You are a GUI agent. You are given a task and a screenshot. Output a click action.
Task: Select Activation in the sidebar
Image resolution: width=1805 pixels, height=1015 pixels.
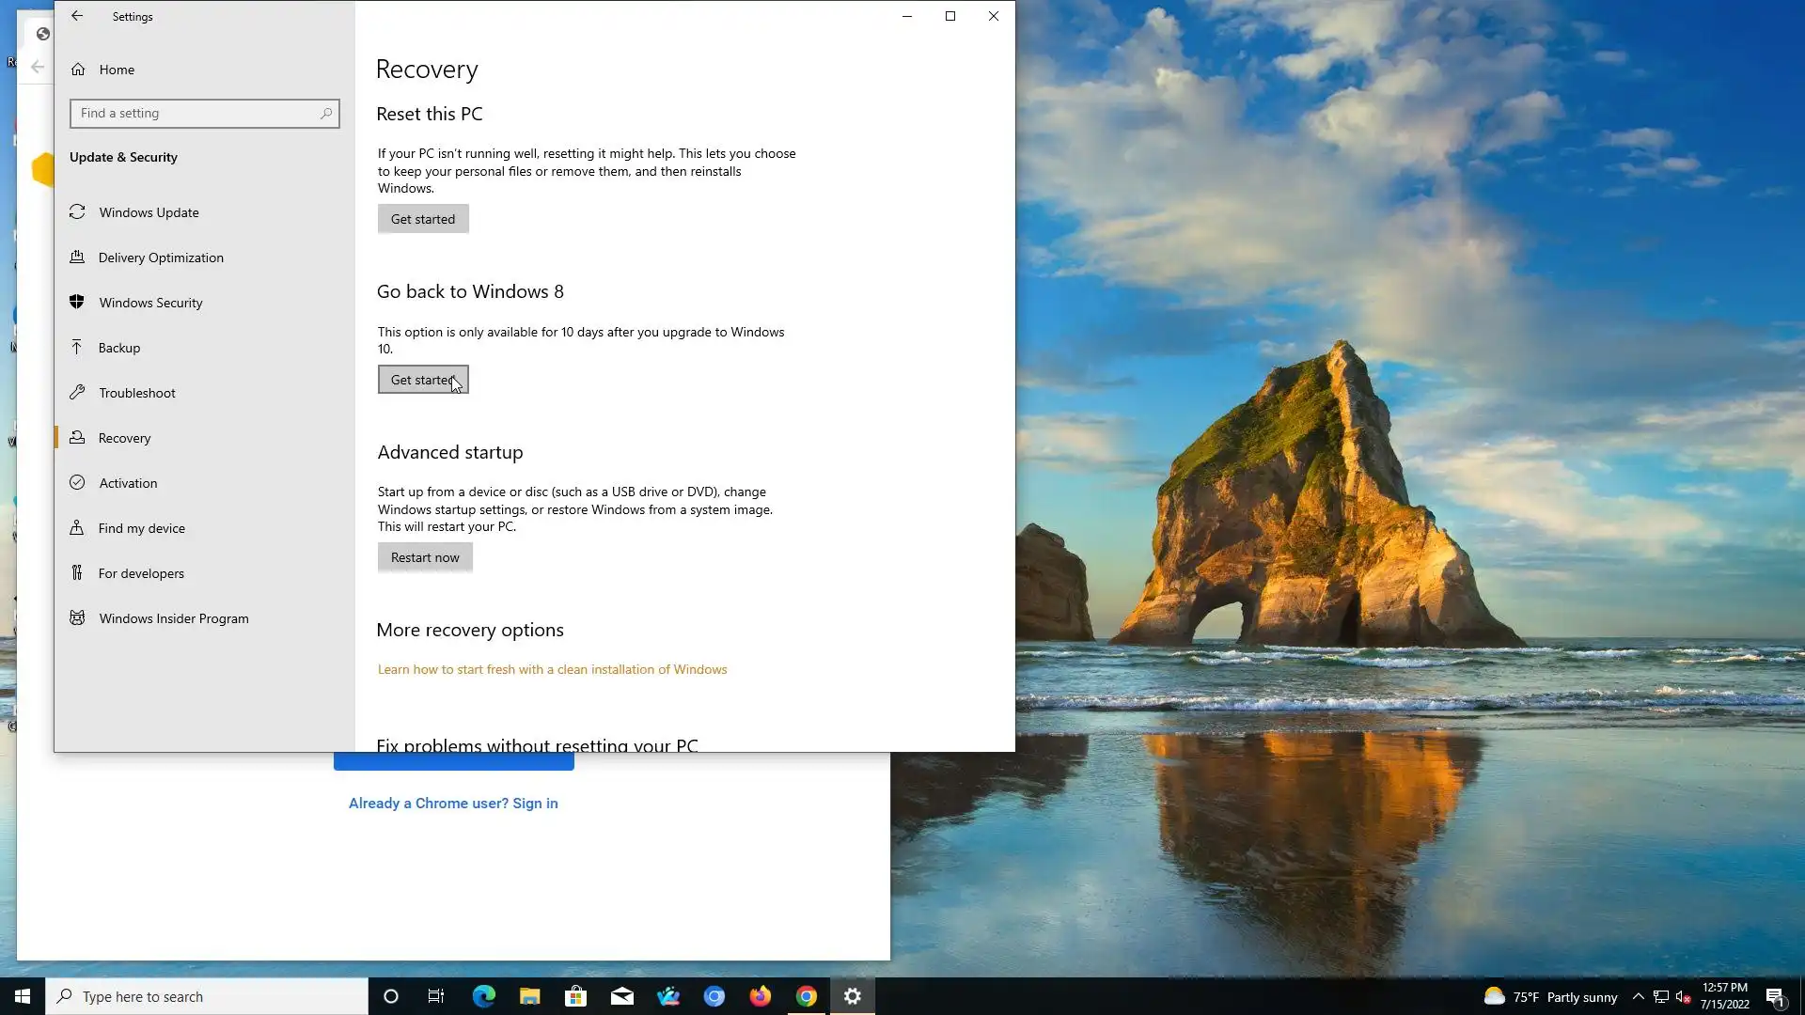point(128,483)
